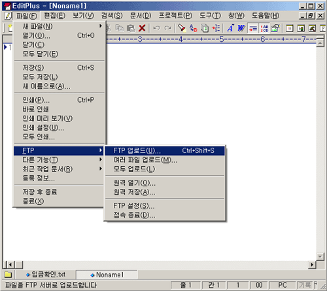Click the Go to Line icon
This screenshot has width=327, height=291.
coord(216,28)
